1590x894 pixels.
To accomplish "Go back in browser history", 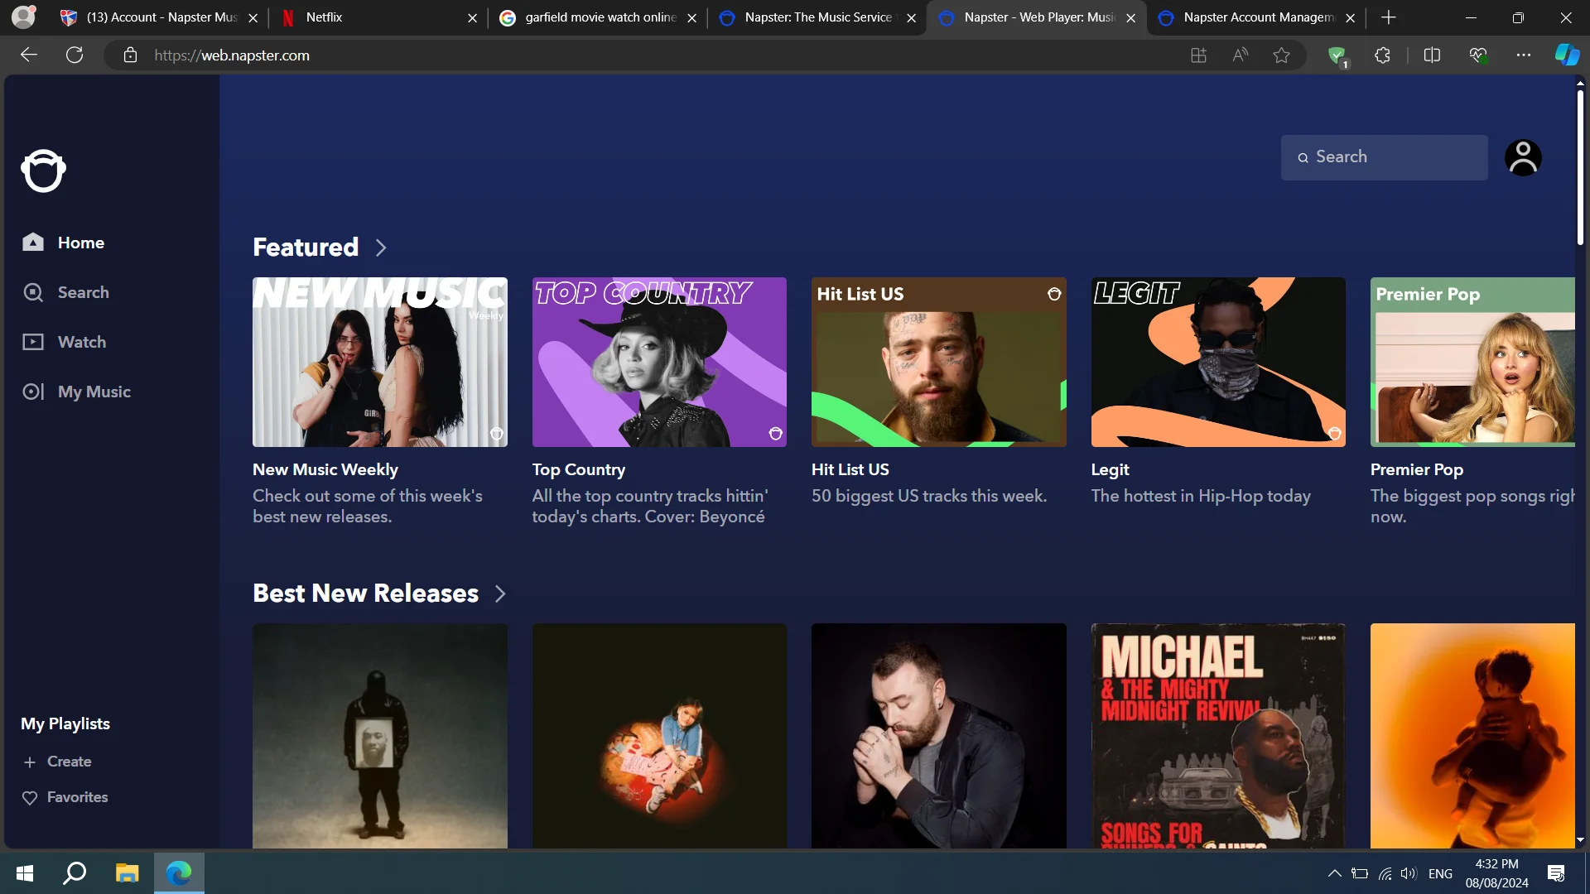I will [x=29, y=55].
